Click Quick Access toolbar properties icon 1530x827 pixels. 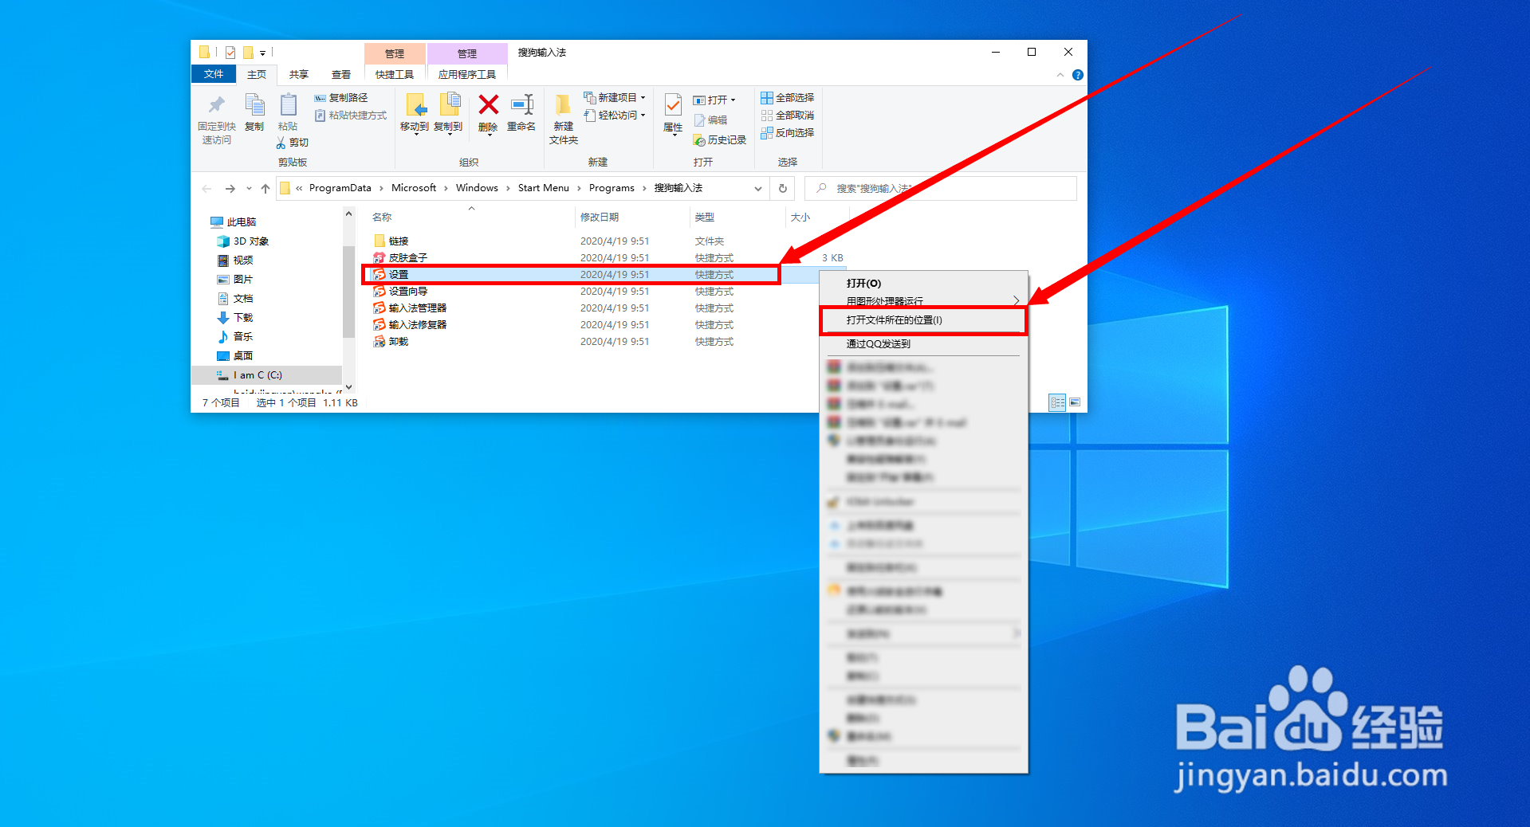tap(230, 53)
